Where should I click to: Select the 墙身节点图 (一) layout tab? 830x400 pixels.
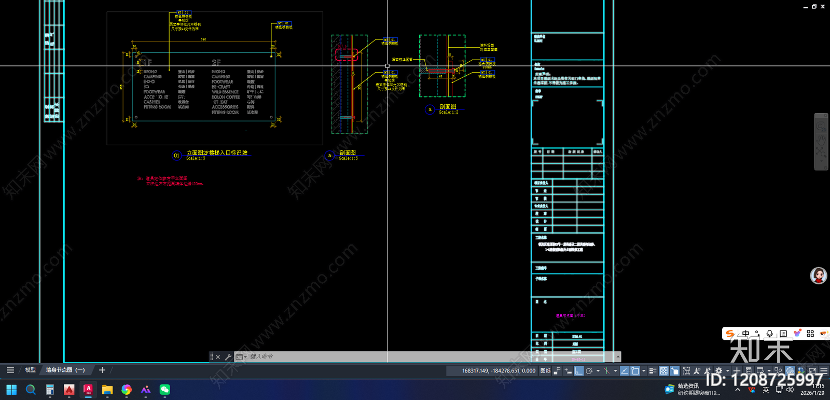point(65,370)
